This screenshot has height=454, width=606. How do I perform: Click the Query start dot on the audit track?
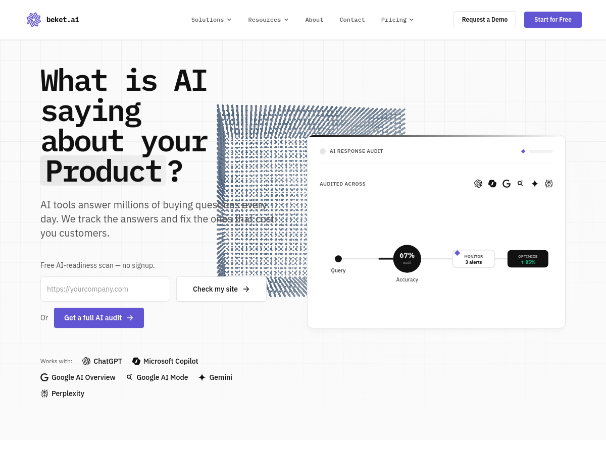point(338,259)
